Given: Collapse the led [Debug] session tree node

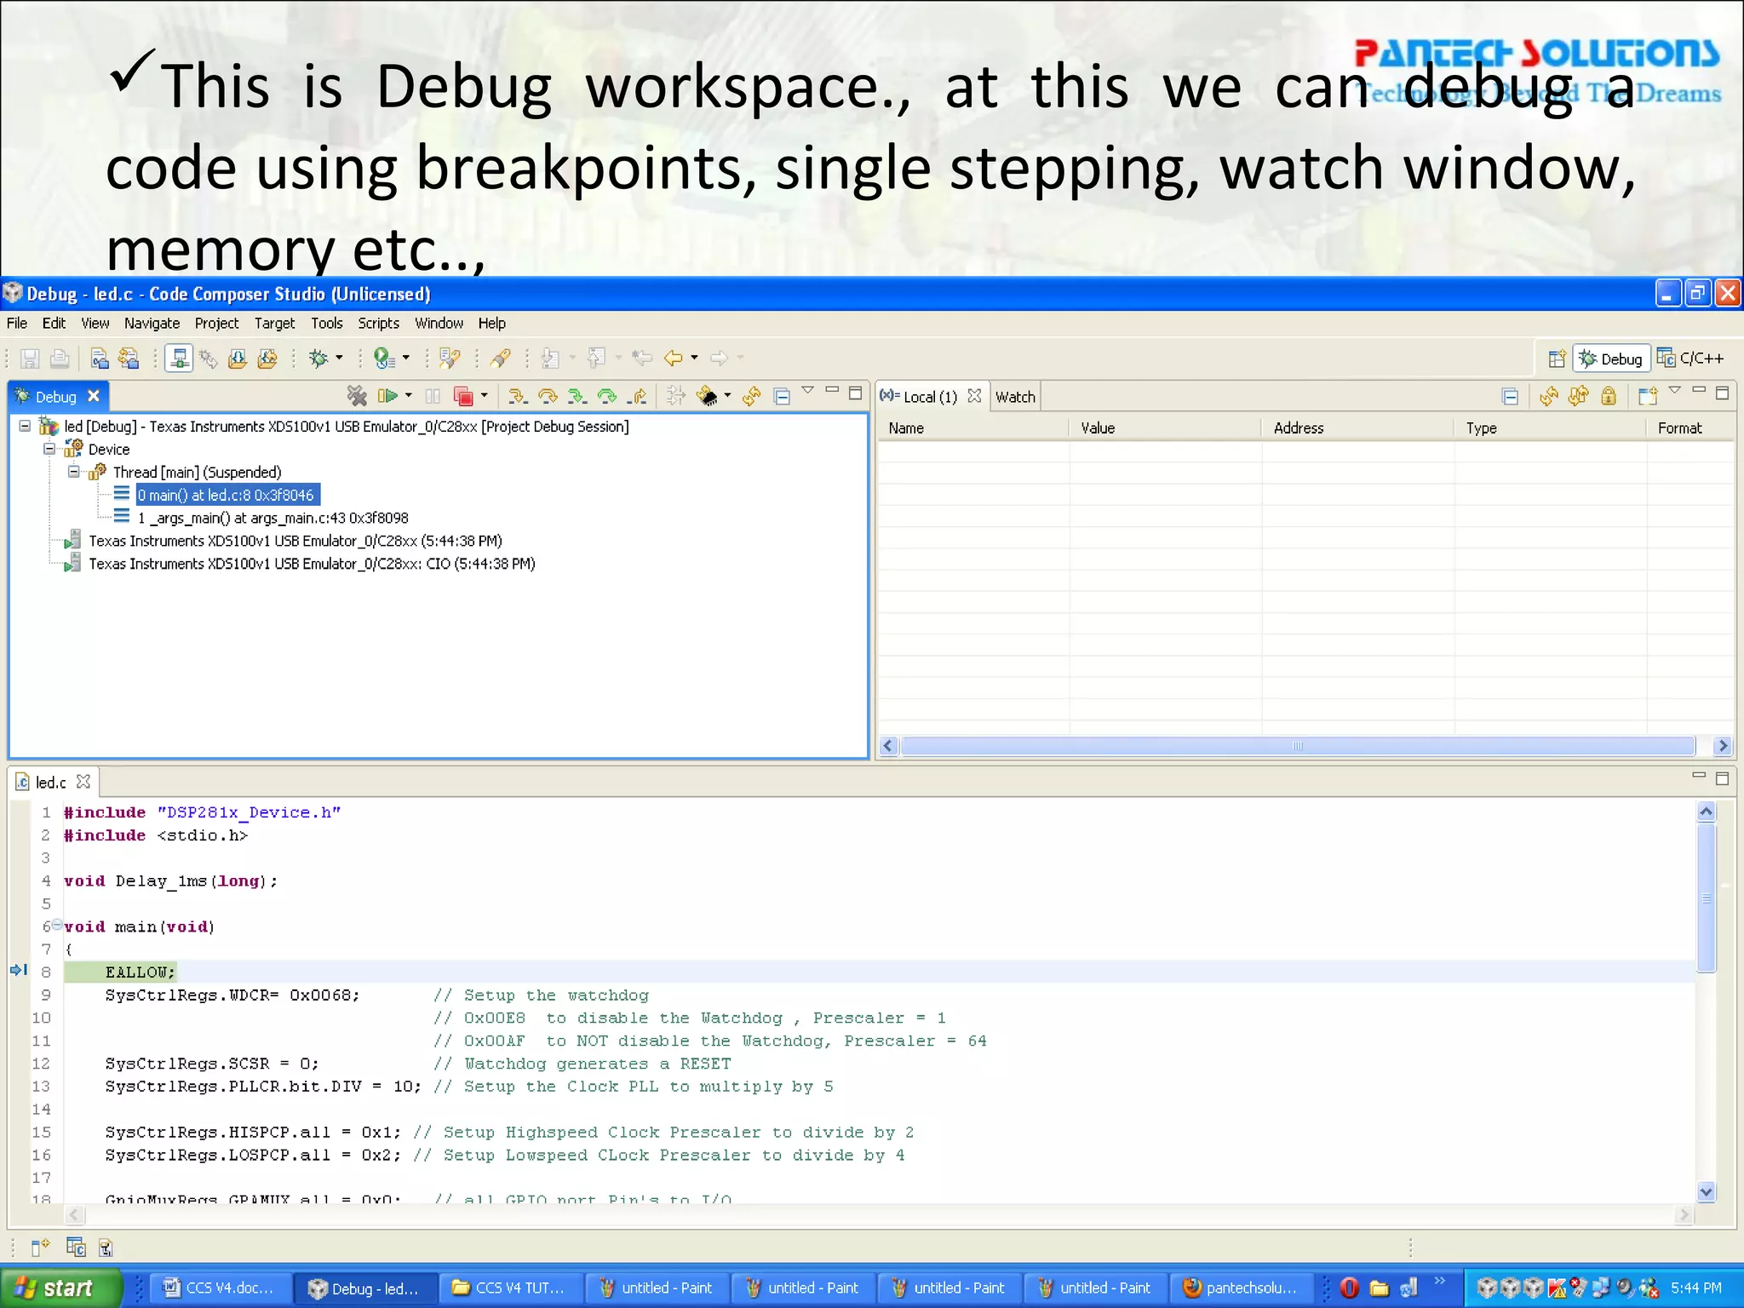Looking at the screenshot, I should pos(25,426).
